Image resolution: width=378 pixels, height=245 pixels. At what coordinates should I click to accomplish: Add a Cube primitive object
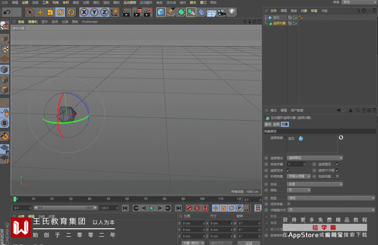161,12
